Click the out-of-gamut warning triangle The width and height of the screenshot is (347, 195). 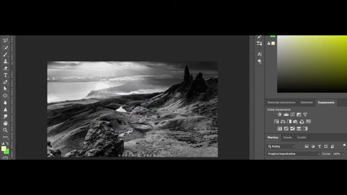pyautogui.click(x=269, y=43)
